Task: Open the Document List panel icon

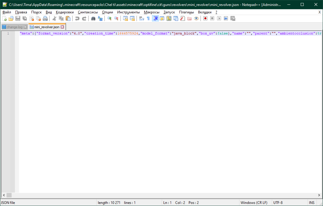Action: 176,18
